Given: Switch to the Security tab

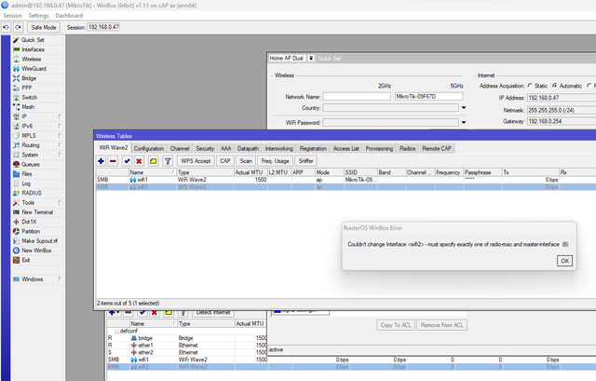Looking at the screenshot, I should click(x=205, y=148).
